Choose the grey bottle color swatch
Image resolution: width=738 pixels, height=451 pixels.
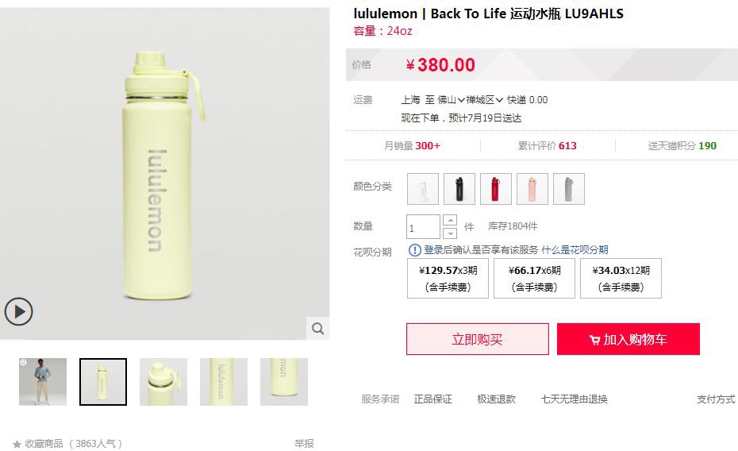(569, 189)
